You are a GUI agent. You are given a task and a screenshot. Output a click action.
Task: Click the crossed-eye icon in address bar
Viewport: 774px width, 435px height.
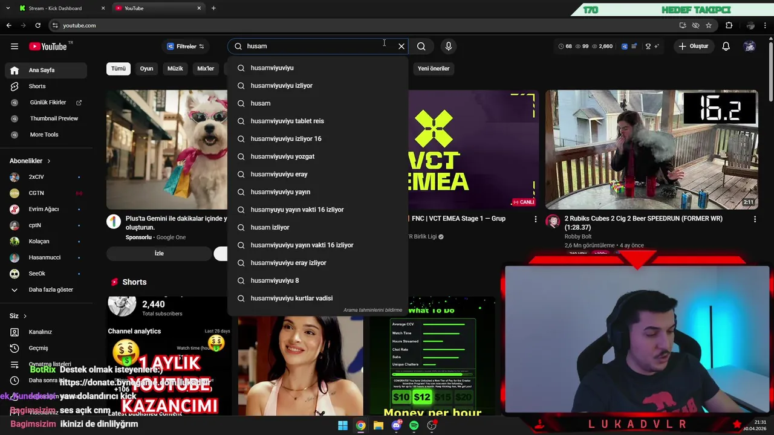coord(695,25)
